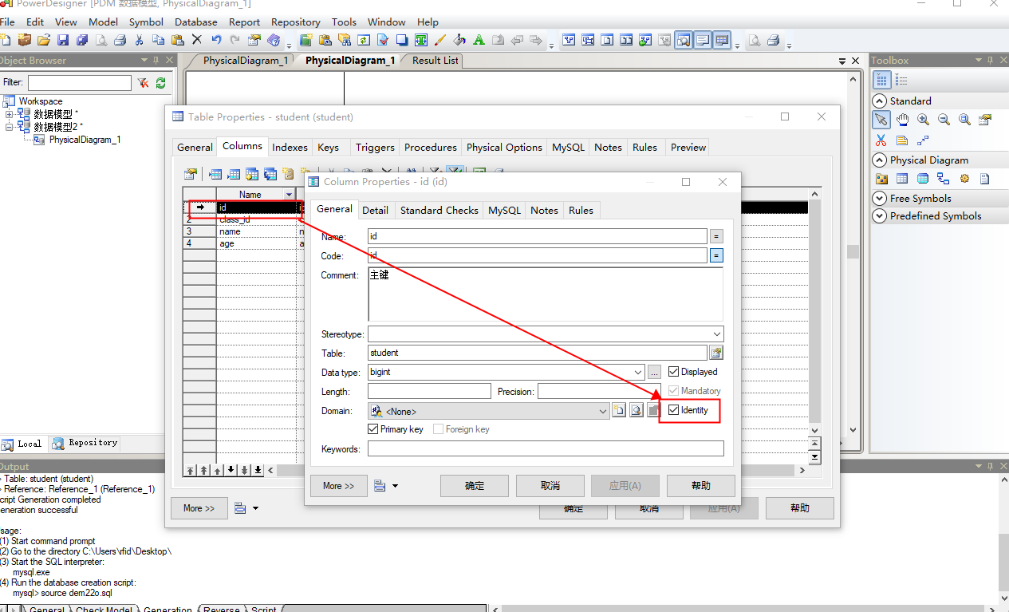
Task: Switch to the Standard Checks tab
Action: (x=439, y=210)
